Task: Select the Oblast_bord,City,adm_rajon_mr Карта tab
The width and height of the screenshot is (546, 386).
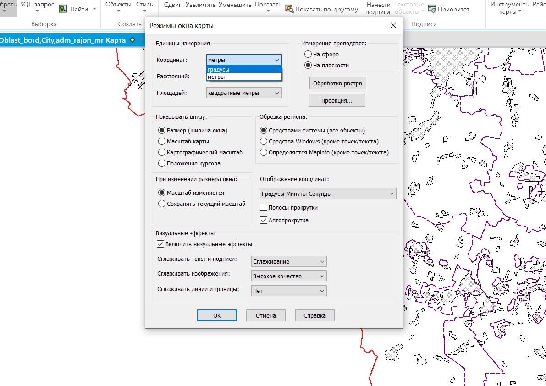Action: [x=63, y=40]
